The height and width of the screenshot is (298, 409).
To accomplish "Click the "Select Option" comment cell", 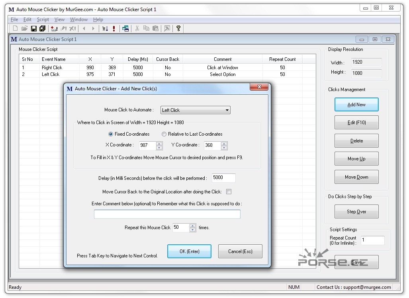I will pyautogui.click(x=223, y=74).
